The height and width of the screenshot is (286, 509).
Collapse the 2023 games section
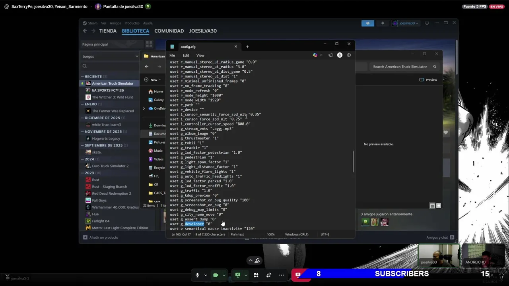coord(82,173)
